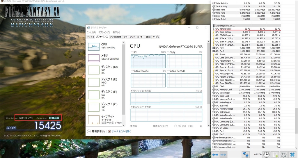
Task: Expand the Video Decode graph dropdown
Action: coord(168,71)
